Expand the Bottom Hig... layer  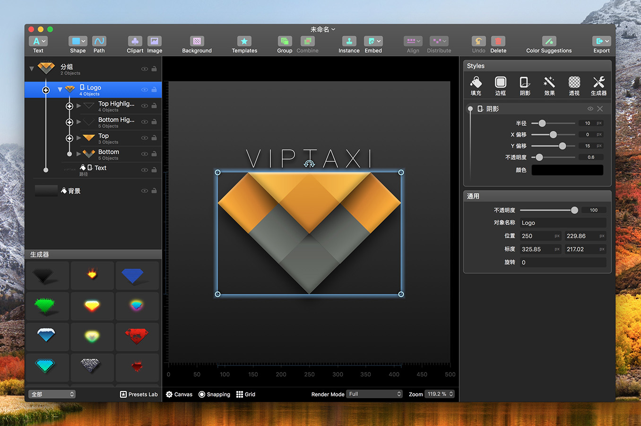click(x=78, y=122)
